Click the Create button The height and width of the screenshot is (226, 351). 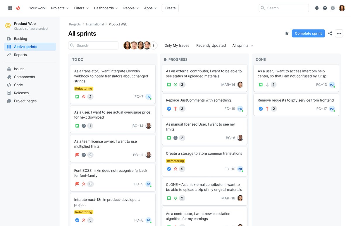tap(170, 8)
